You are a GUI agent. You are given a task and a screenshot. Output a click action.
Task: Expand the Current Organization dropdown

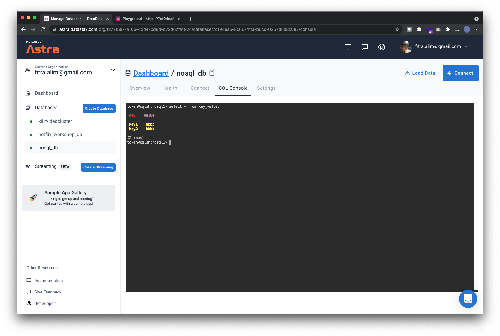coord(113,70)
